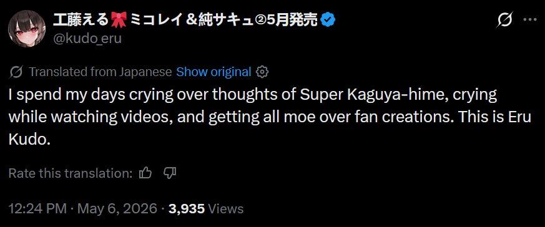Click the Translated from Japanese label

(100, 72)
